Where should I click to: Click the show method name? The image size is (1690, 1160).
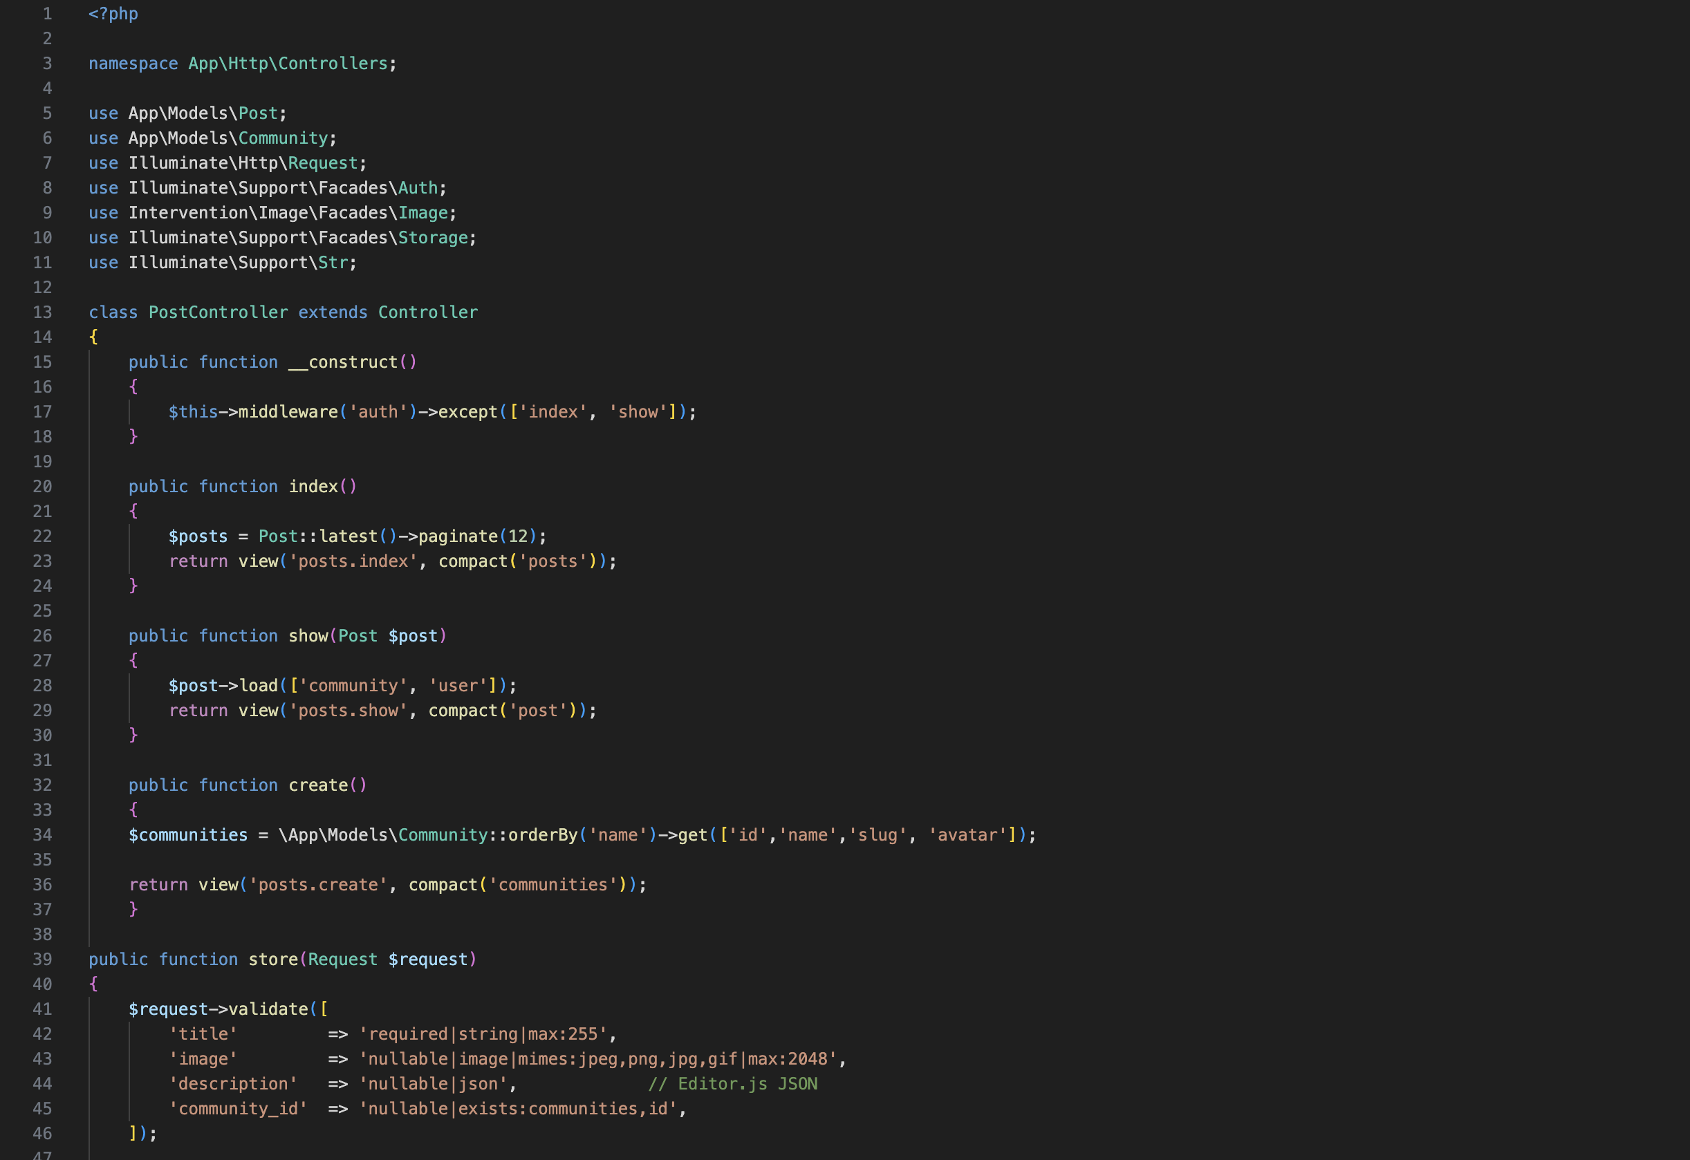click(x=308, y=636)
